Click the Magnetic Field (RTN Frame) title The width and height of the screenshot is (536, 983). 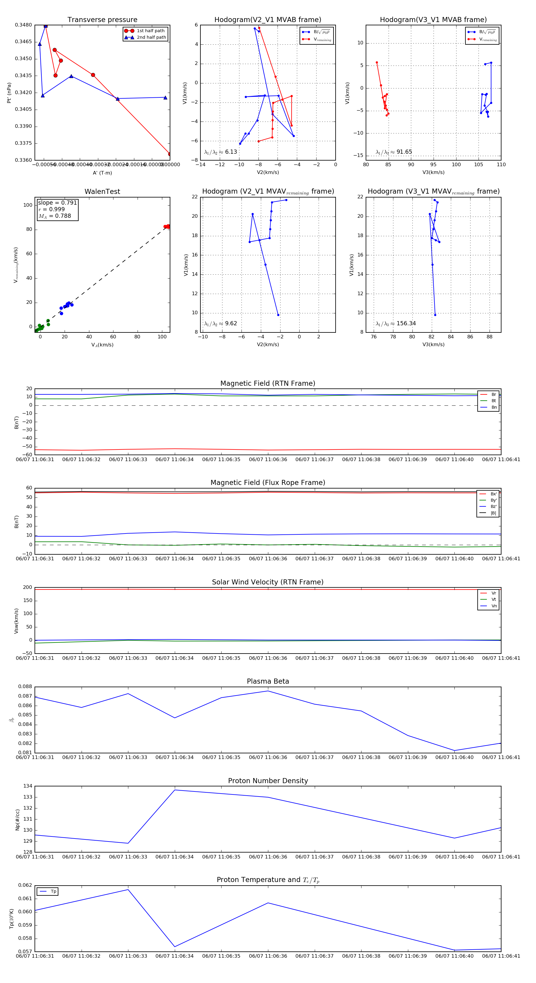point(268,383)
